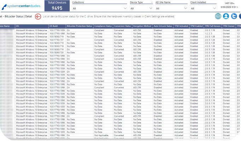
Task: Open the Twitter bird icon
Action: 234,16
